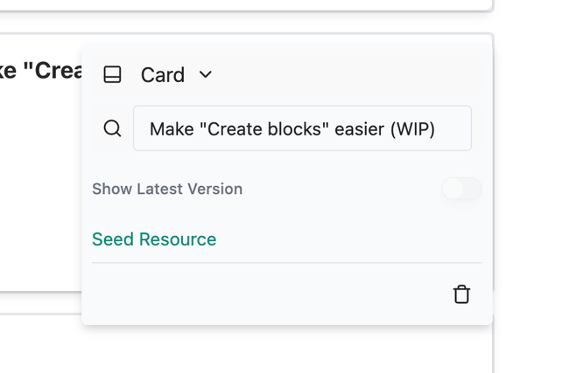Open the Seed Resource link
Screen dimensions: 569x373
(154, 239)
